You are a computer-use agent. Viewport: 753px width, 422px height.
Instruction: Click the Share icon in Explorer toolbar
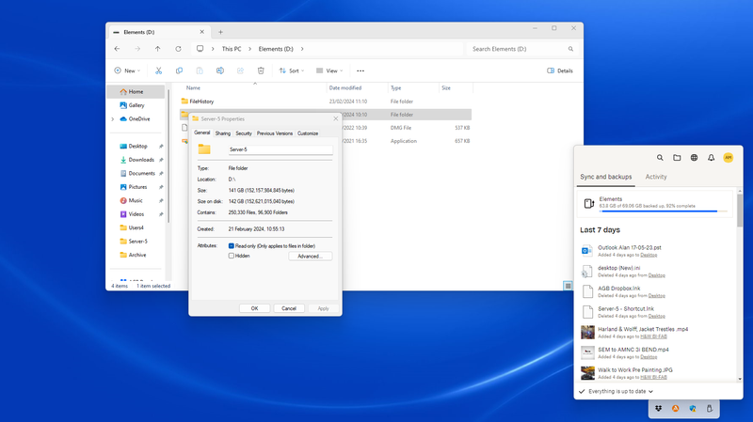pyautogui.click(x=240, y=70)
